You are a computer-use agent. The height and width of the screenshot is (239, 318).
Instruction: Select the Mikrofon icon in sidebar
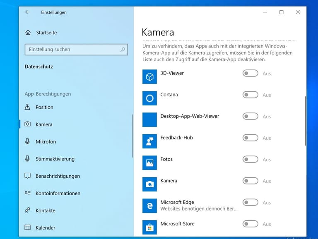tap(27, 141)
